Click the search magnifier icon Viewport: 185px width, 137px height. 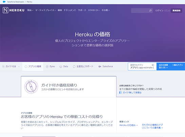150,11
